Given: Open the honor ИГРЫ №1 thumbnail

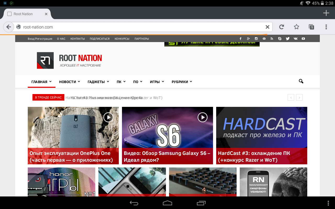Looking at the screenshot, I should point(62,182).
